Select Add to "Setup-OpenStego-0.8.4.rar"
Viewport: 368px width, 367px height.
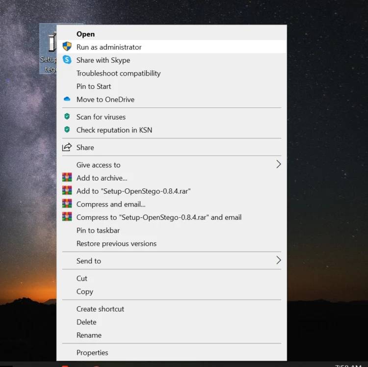[x=133, y=191]
